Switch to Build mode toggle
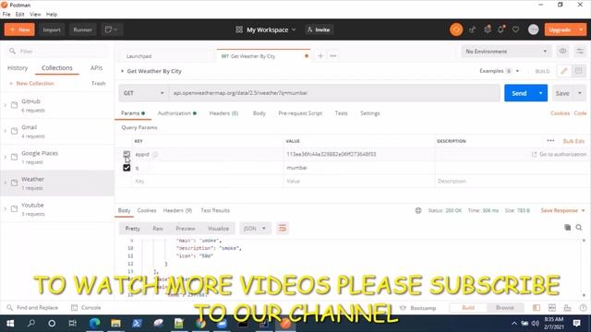Screen dimensions: 591x332 [x=468, y=307]
